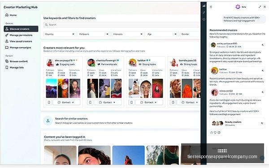The width and height of the screenshot is (269, 168).
Task: Give thumbs down on assistant response
Action: 215,133
